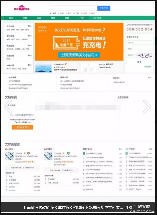Click the green shield badge of the 认证用户 profile
Viewport: 157px width, 215px height.
click(x=68, y=153)
